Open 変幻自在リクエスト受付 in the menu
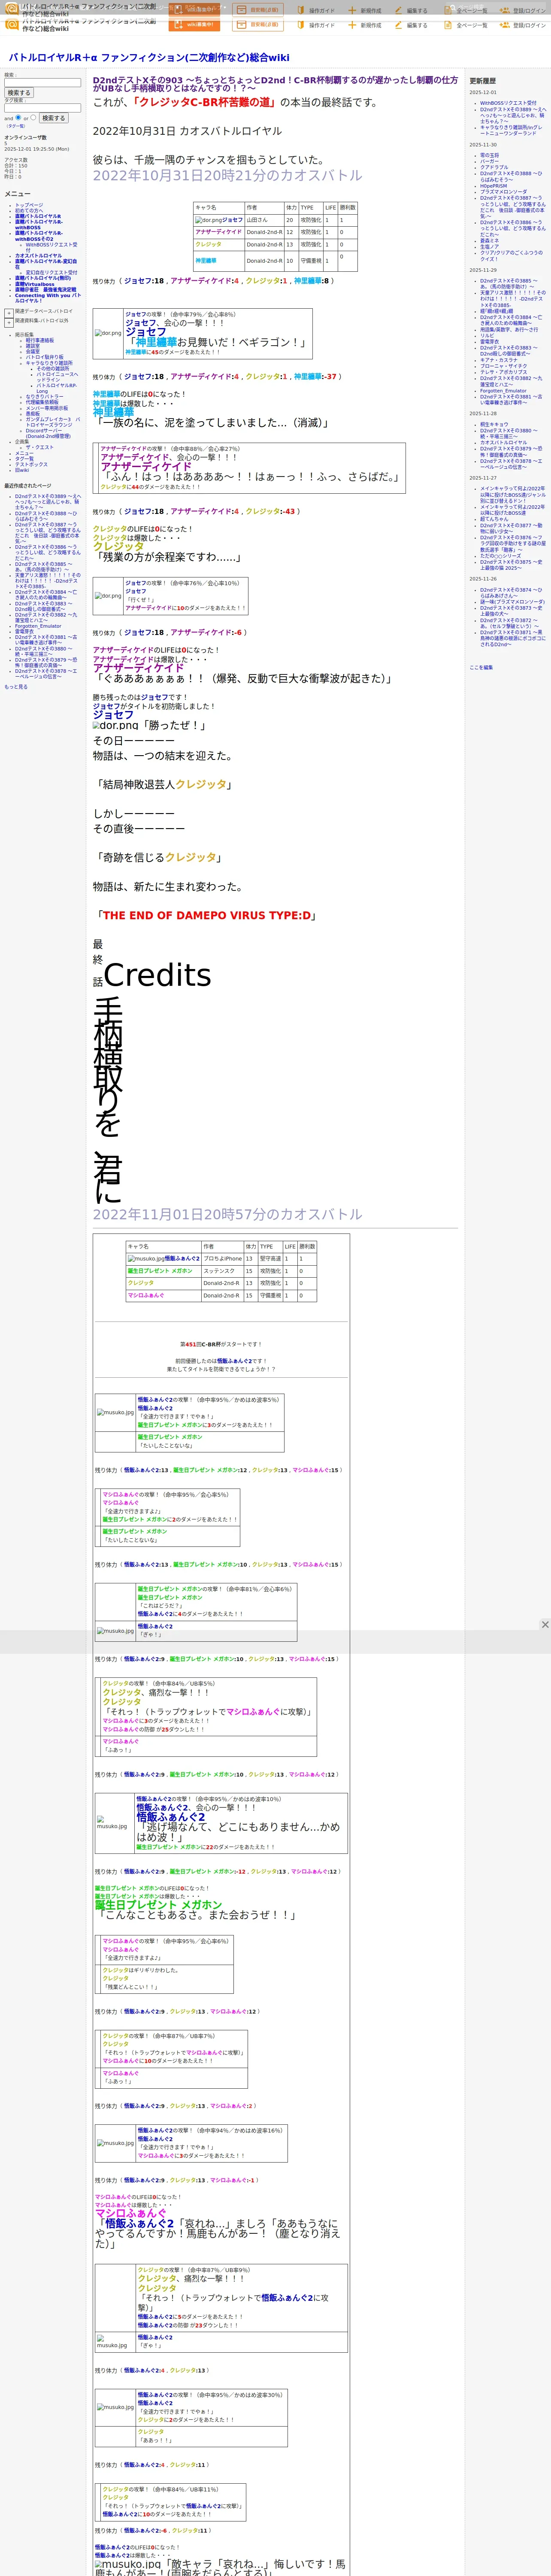The image size is (551, 2576). [x=51, y=273]
